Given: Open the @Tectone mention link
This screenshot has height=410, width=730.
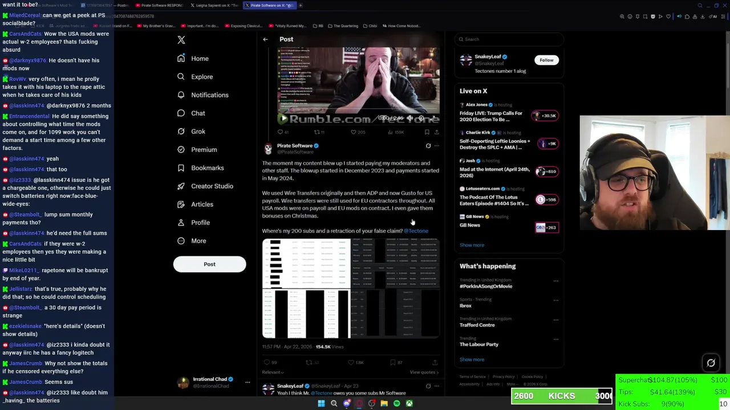Looking at the screenshot, I should (x=416, y=231).
